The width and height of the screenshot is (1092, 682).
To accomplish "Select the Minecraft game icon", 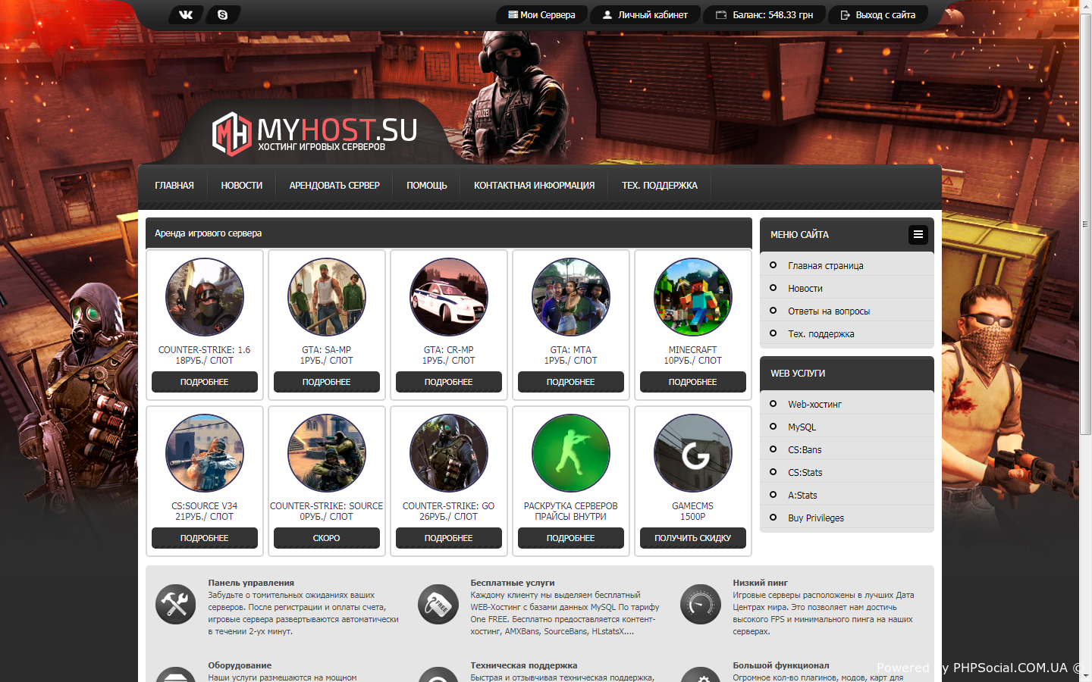I will tap(692, 297).
